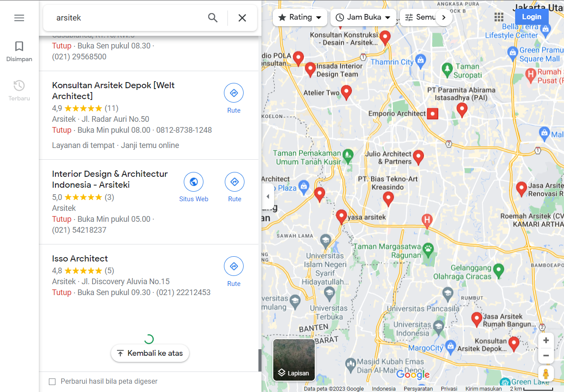Switch map layer via Lapisan thumbnail

[x=294, y=360]
